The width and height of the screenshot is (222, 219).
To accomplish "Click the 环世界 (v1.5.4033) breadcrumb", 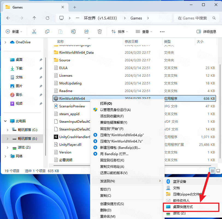I will pos(100,18).
